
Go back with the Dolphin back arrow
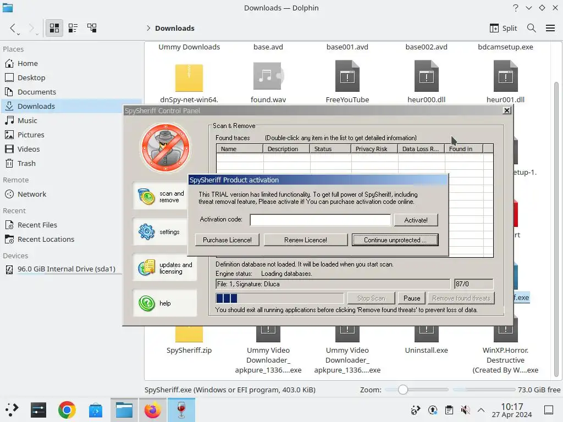(13, 28)
